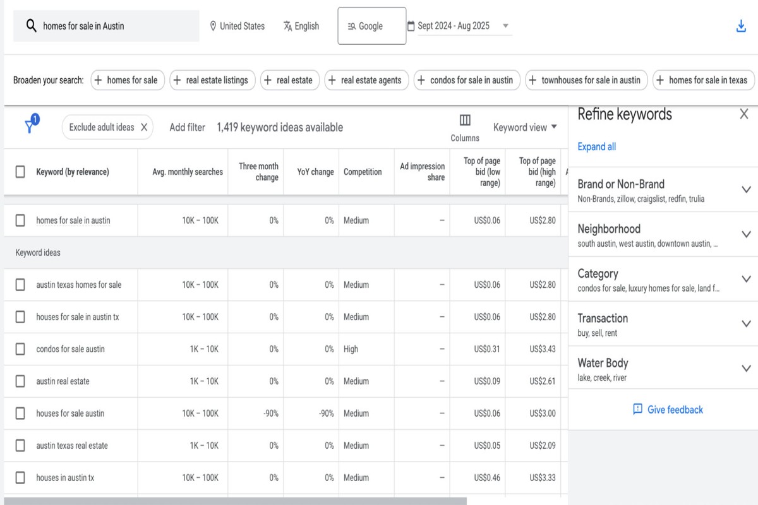Click the download keyword ideas icon
Viewport: 758px width, 505px height.
tap(742, 26)
